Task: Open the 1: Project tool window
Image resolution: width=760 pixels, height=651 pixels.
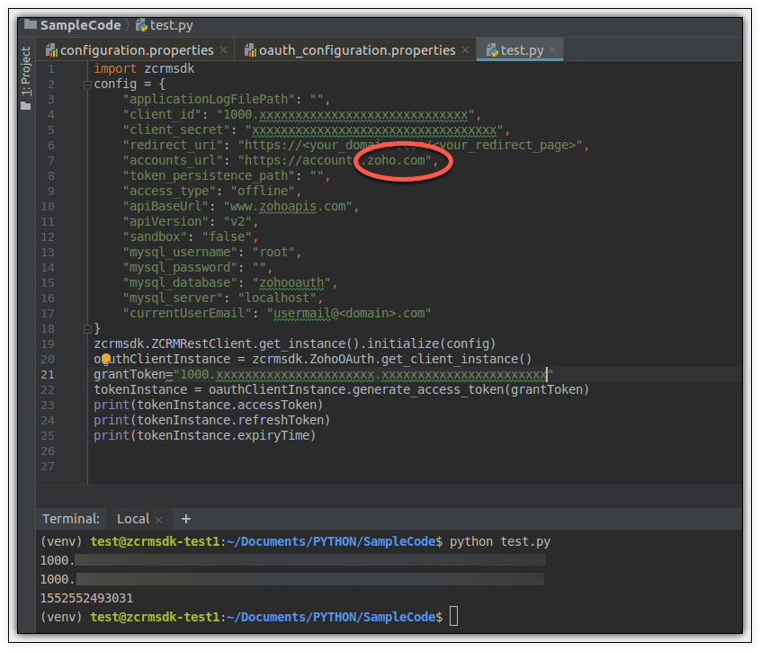Action: 26,78
